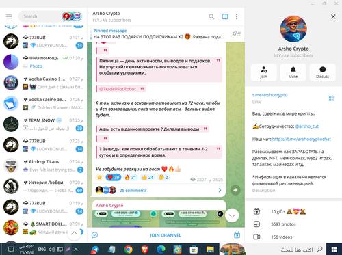Open the 777RUB chat at 07:19

pyautogui.click(x=43, y=207)
